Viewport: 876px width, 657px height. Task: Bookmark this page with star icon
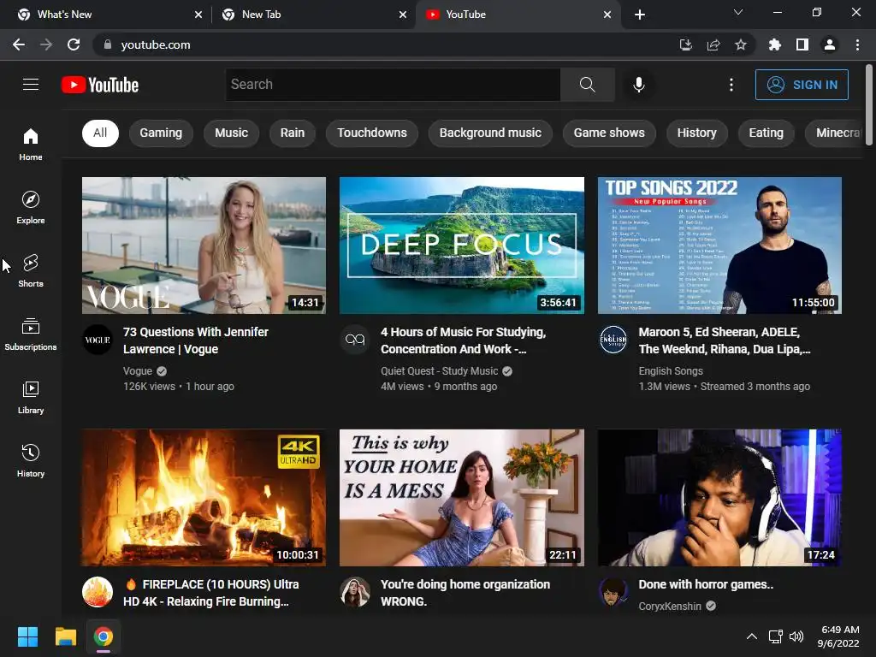pos(741,44)
